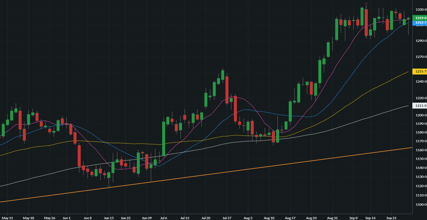
Task: Click the Jul 27 date label
Action: 227,218
